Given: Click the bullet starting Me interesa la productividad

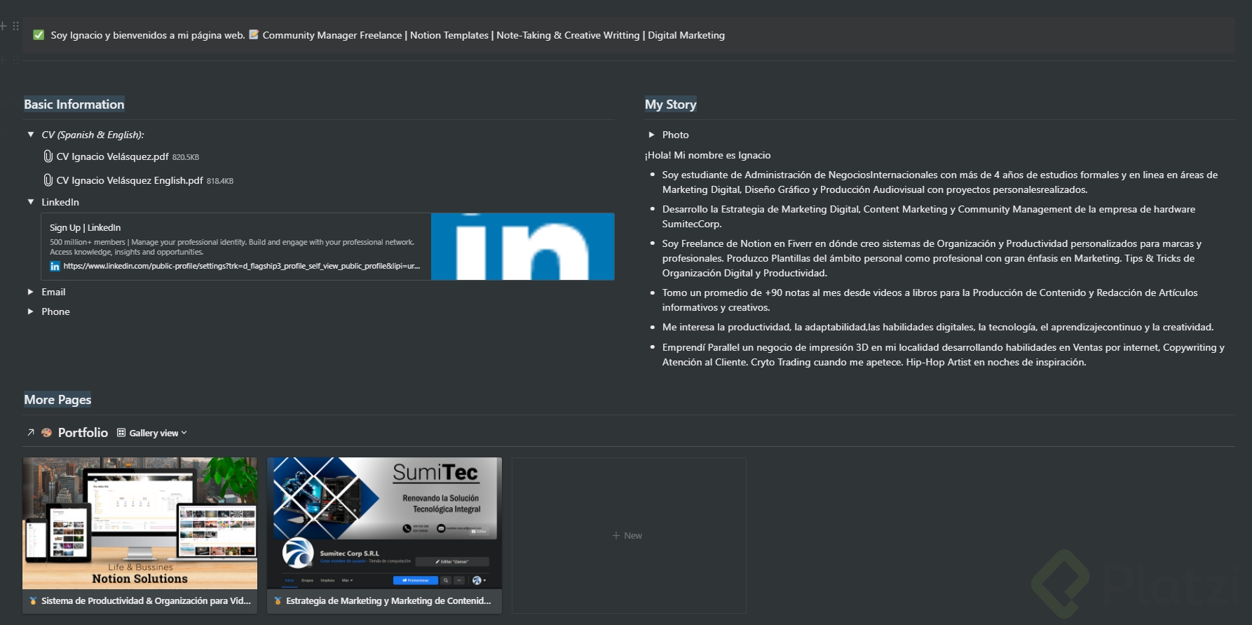Looking at the screenshot, I should pos(938,327).
